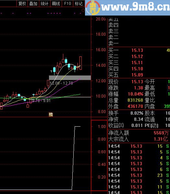Click the 股本 label
This screenshot has height=194, width=170.
(x=150, y=113)
